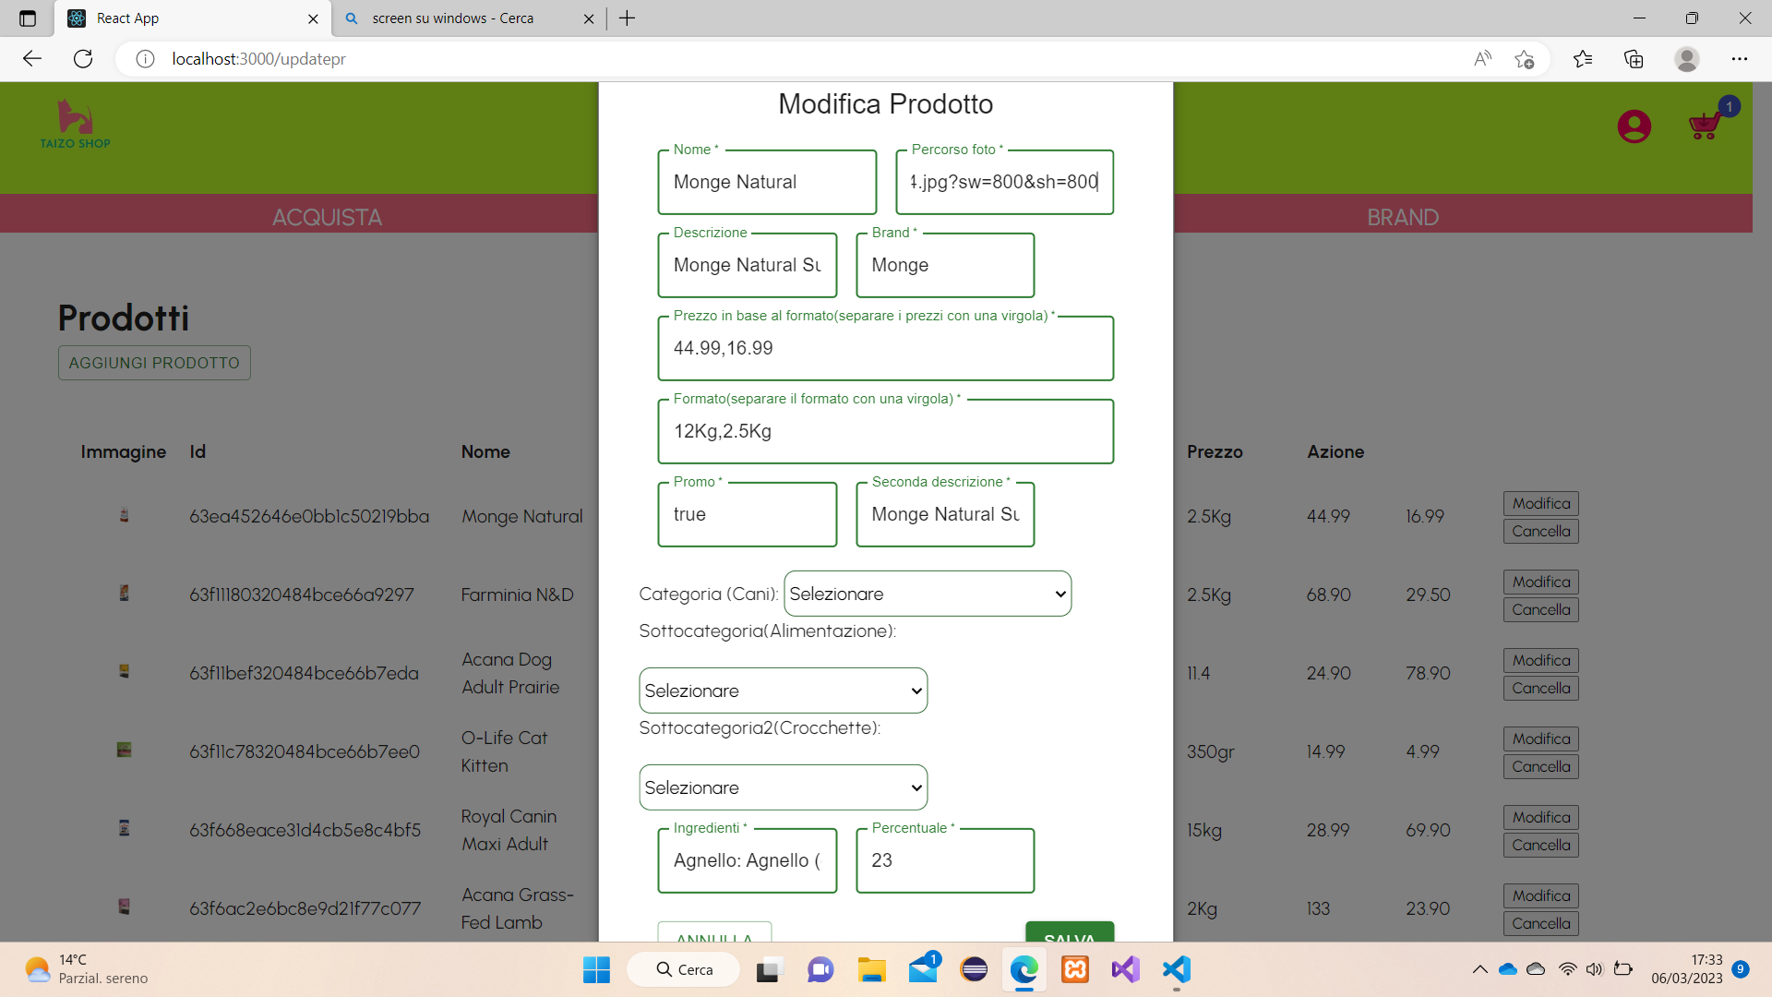Select the ACQUISTA navigation menu item
The height and width of the screenshot is (997, 1772).
[x=327, y=217]
